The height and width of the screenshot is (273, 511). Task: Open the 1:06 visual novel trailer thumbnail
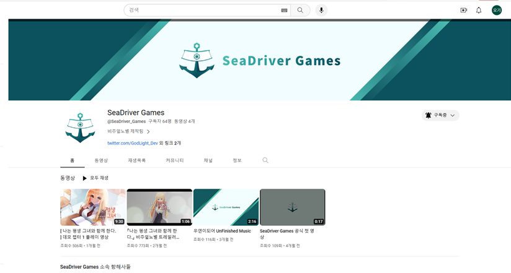point(159,207)
